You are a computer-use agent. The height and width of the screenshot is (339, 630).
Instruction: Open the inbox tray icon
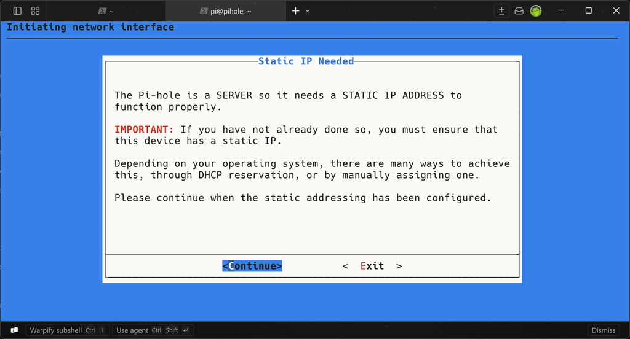519,11
